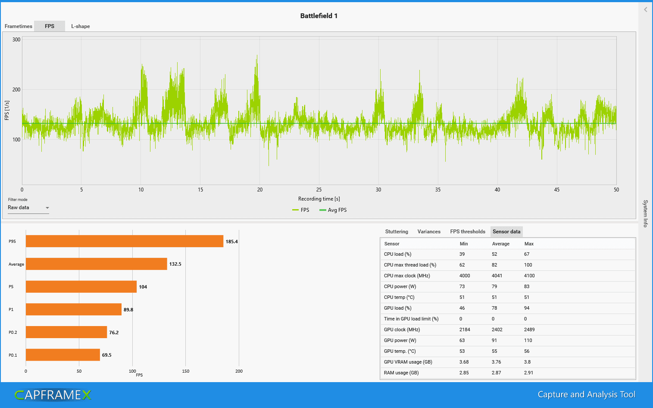Click the GPU clock max value 2489

(x=529, y=330)
